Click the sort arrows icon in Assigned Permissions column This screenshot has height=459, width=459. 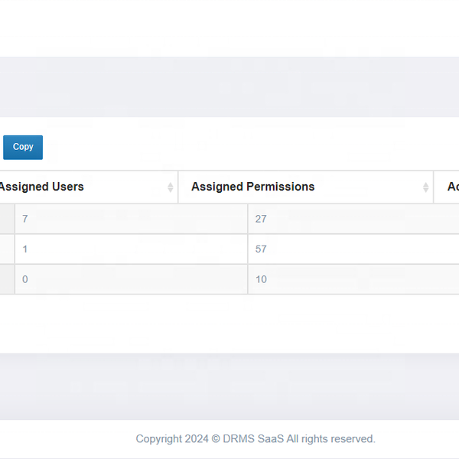point(425,187)
